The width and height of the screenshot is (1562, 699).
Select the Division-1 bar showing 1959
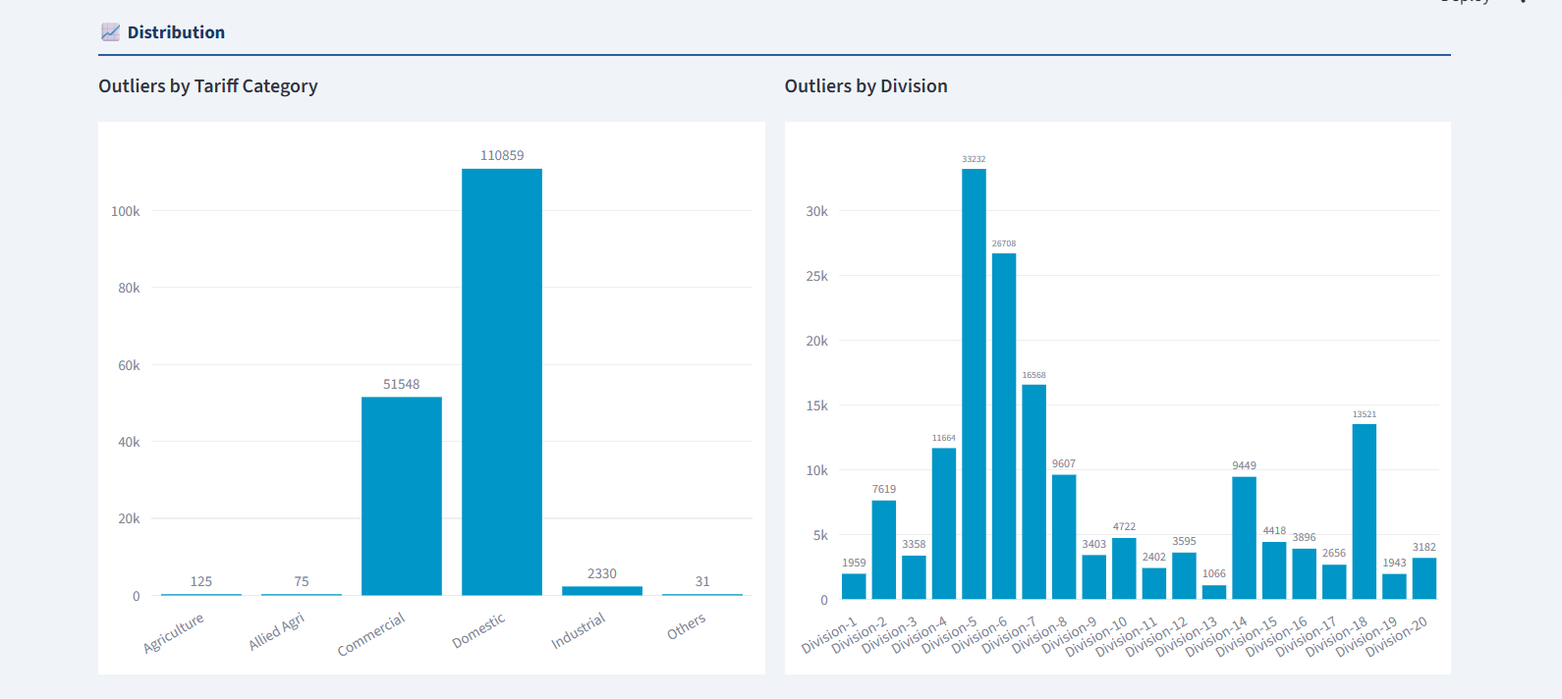click(x=854, y=586)
